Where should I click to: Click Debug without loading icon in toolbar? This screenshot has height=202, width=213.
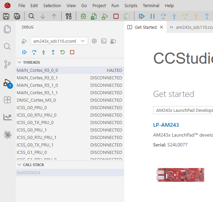[104, 17]
